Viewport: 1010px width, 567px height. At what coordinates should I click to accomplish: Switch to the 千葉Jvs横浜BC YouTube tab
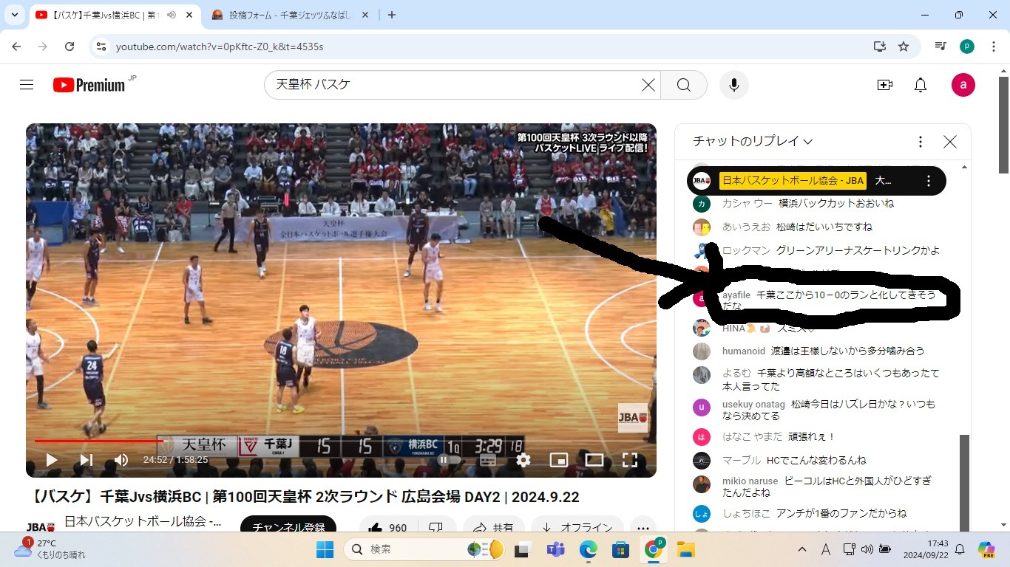pyautogui.click(x=105, y=15)
